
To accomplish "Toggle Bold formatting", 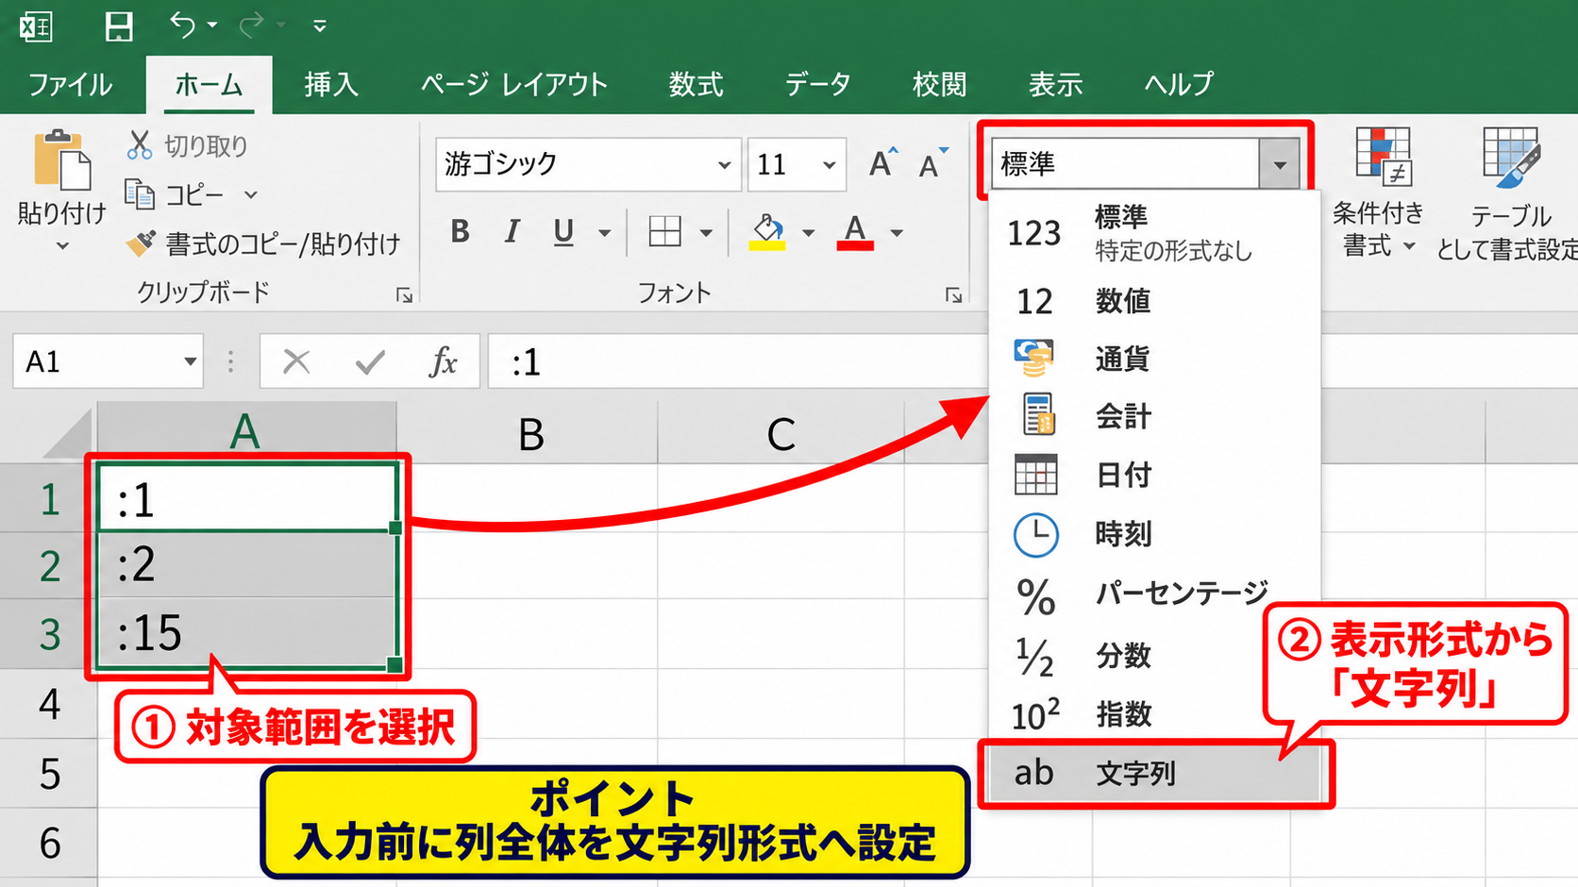I will point(460,231).
